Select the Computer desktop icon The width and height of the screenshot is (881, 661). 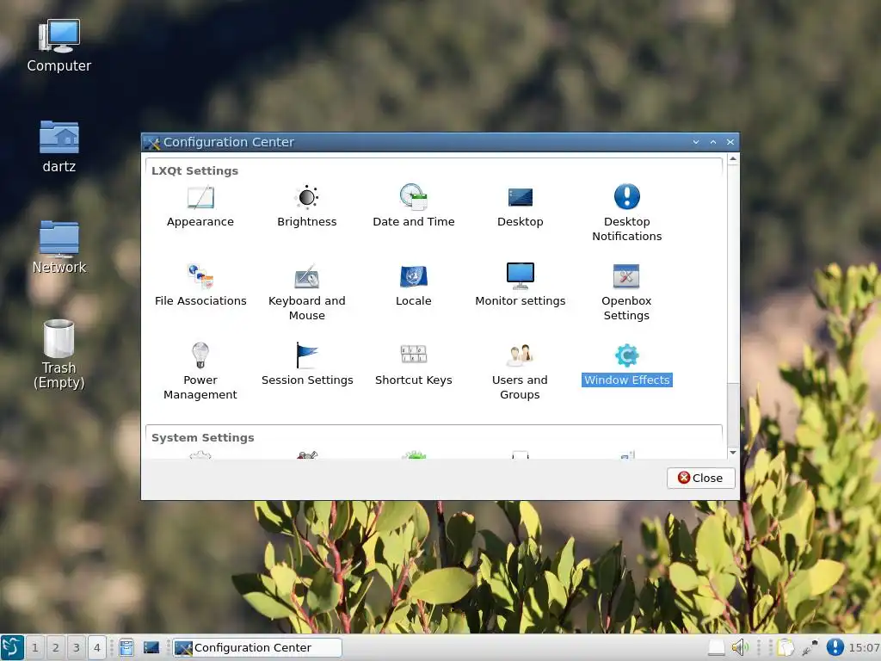[59, 46]
